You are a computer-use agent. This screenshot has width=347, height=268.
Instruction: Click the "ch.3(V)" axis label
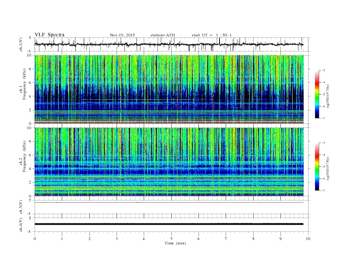coord(21,207)
